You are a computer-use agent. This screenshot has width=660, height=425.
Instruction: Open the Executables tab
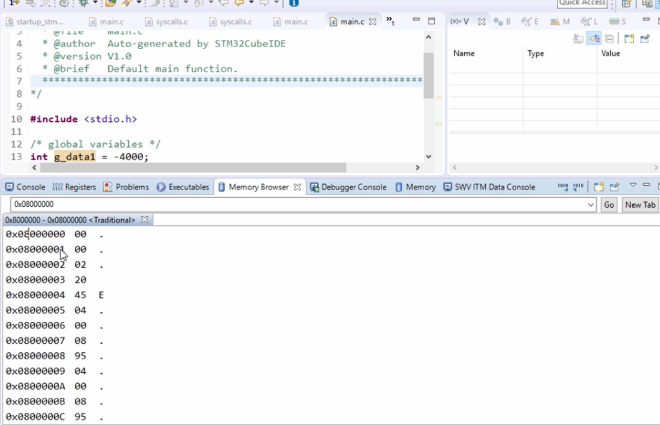pos(182,187)
